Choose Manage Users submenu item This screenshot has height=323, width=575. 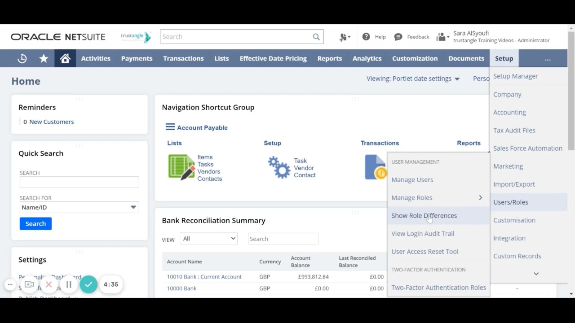click(x=438, y=179)
